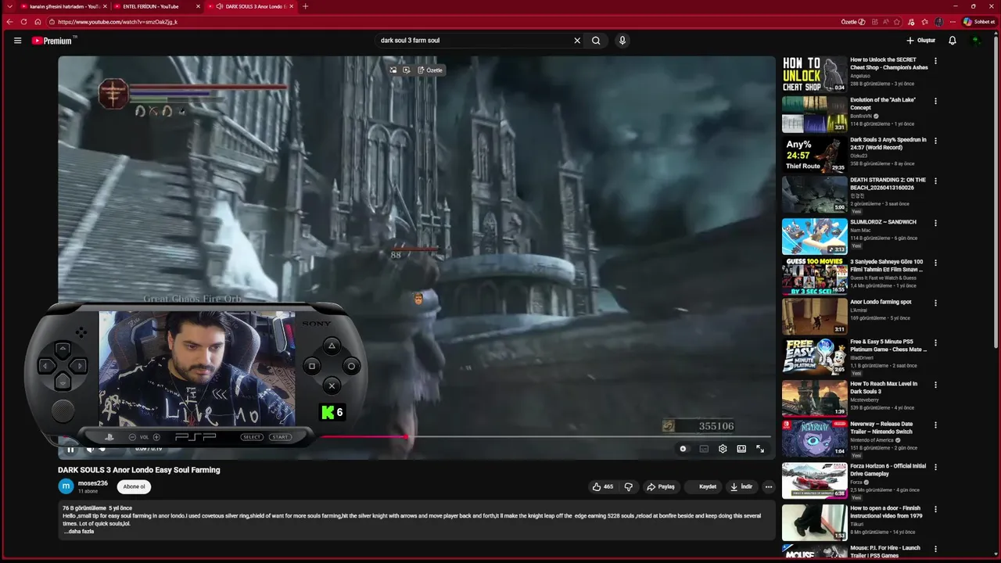Toggle subtitles captions button on player
Image resolution: width=1001 pixels, height=563 pixels.
704,449
